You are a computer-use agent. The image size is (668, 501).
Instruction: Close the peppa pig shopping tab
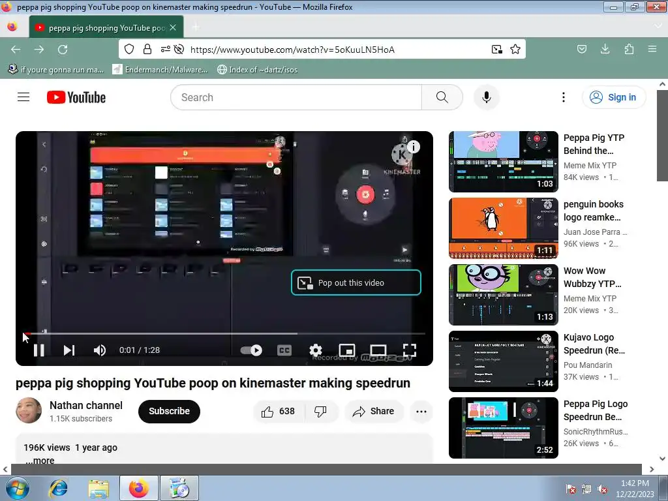click(173, 27)
